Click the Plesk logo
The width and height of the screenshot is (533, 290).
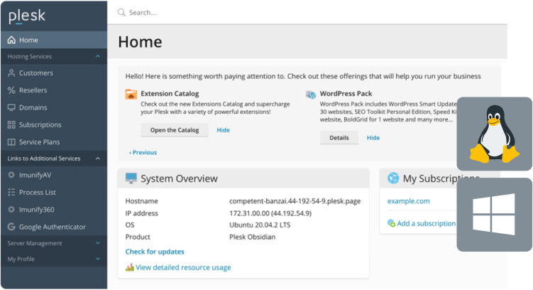[26, 15]
